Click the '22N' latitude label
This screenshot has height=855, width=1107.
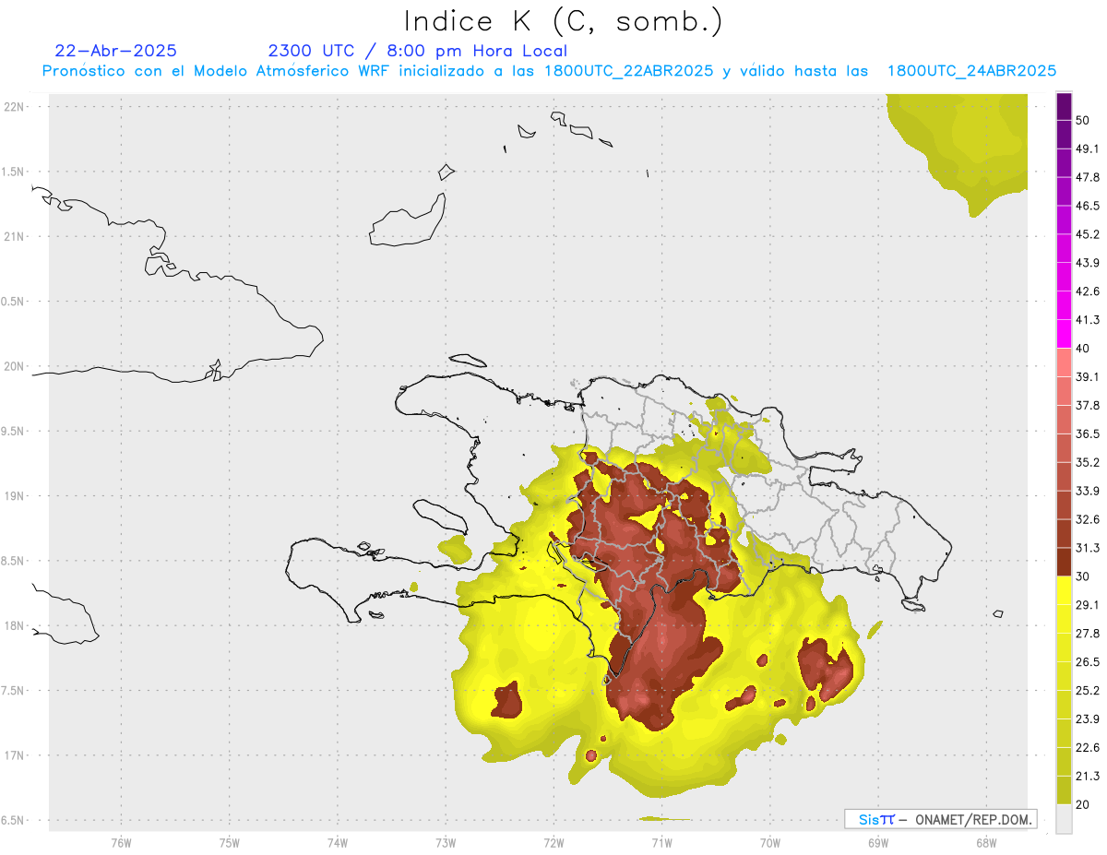coord(15,107)
